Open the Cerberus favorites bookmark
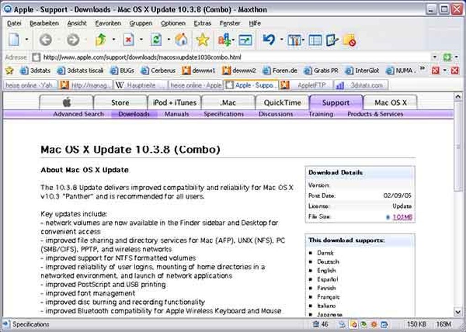This screenshot has width=466, height=332. [158, 70]
